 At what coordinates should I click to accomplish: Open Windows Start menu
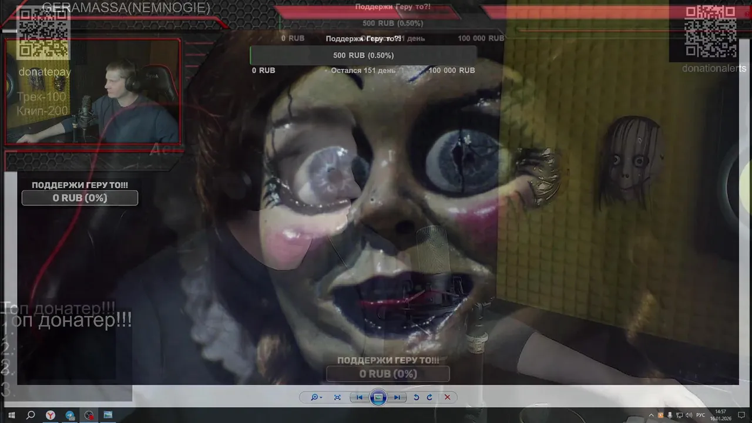tap(11, 415)
